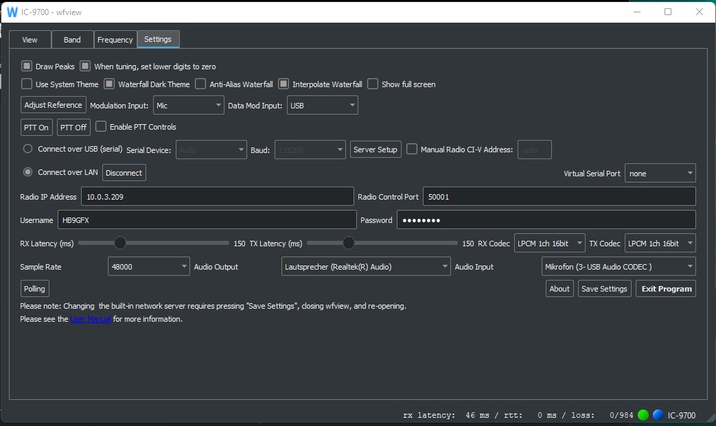Viewport: 716px width, 426px height.
Task: Open the Sample Rate dropdown
Action: pos(149,267)
